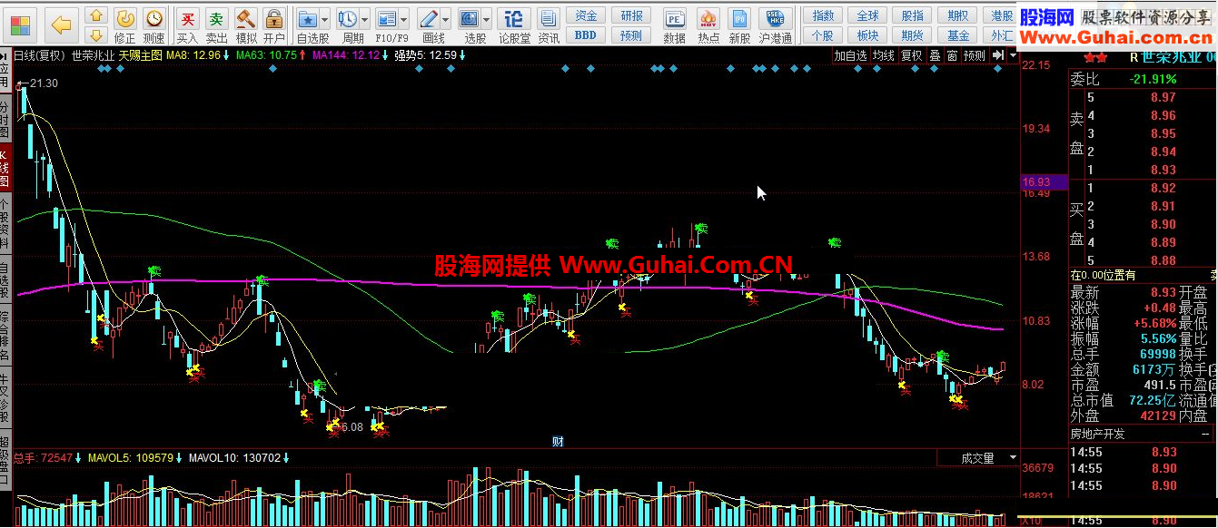Go back with the yellow arrow
1218x528 pixels.
click(61, 24)
